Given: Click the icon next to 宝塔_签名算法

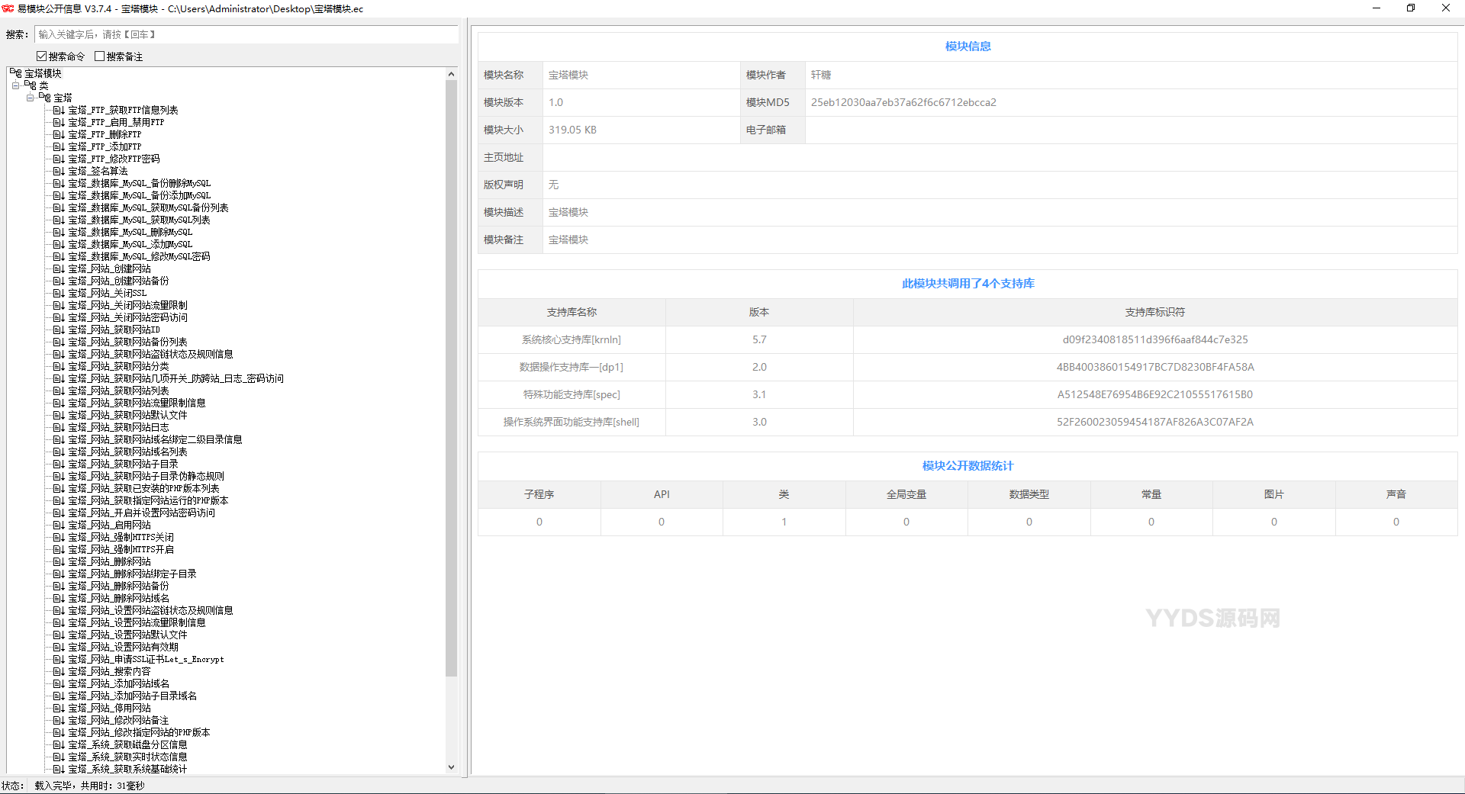Looking at the screenshot, I should pos(59,172).
